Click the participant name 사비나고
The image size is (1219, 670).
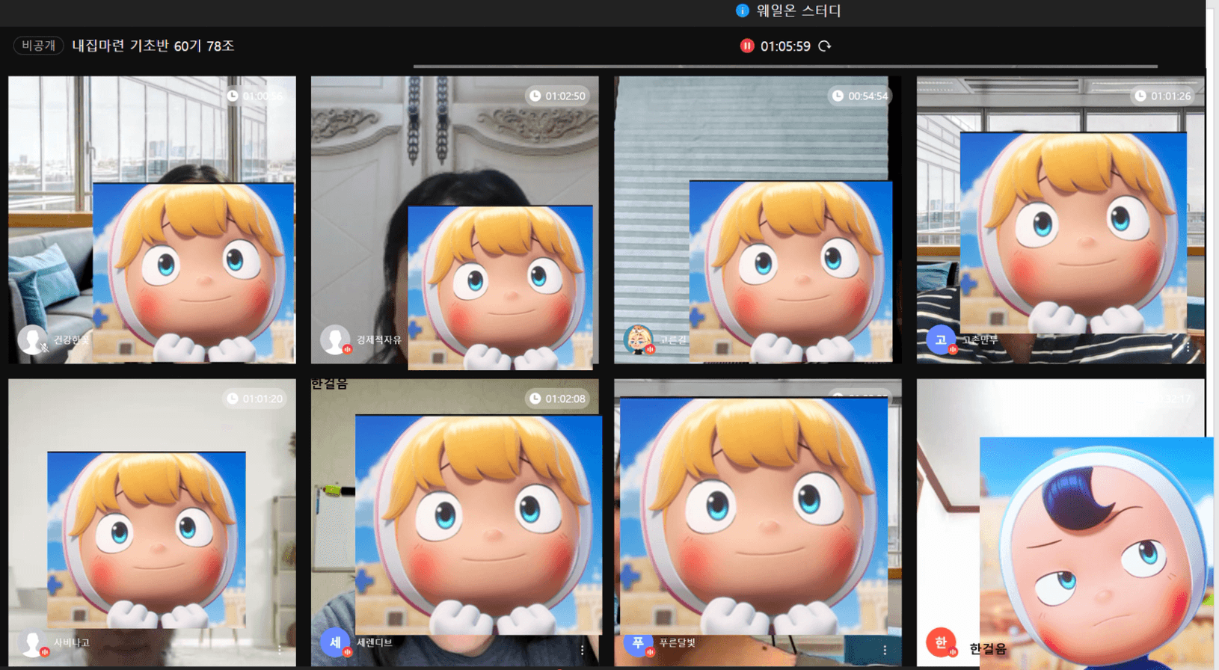[x=72, y=643]
